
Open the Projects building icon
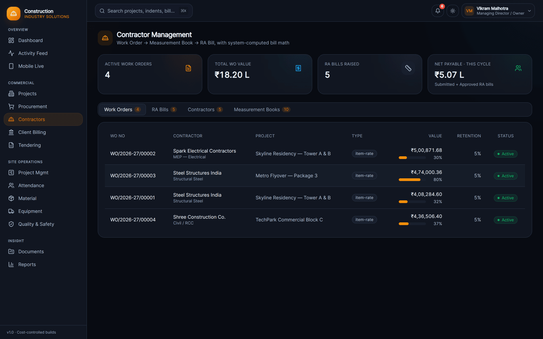pyautogui.click(x=11, y=94)
